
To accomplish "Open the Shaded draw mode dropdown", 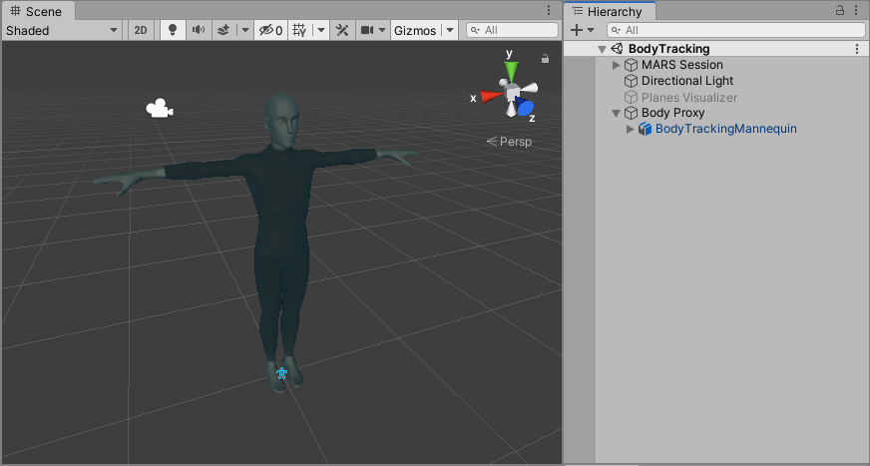I will (x=62, y=30).
